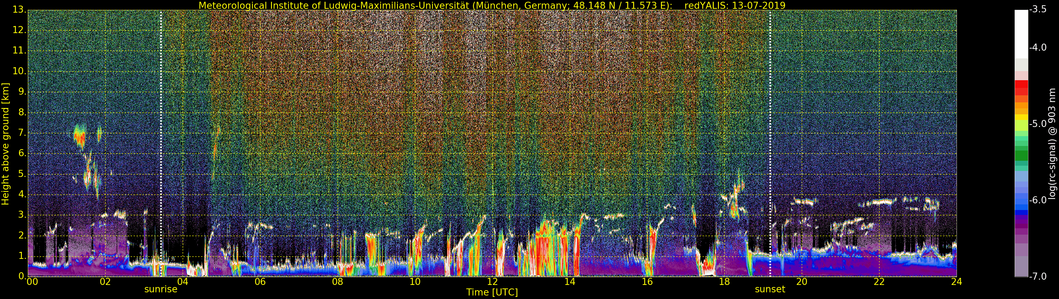Click the x-axis tick label '14'

coord(570,282)
